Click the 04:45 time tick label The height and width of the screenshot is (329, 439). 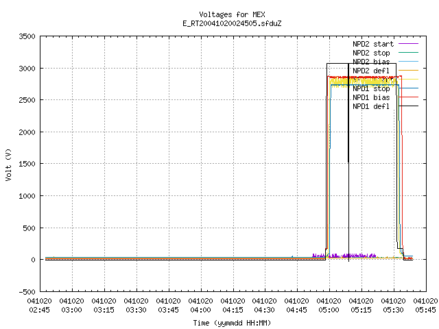(296, 310)
